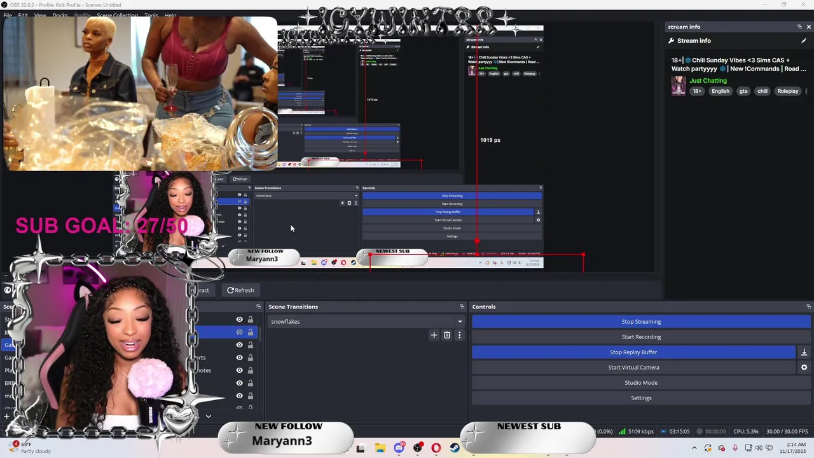This screenshot has width=814, height=458.
Task: Open volume control in system tray
Action: click(759, 448)
